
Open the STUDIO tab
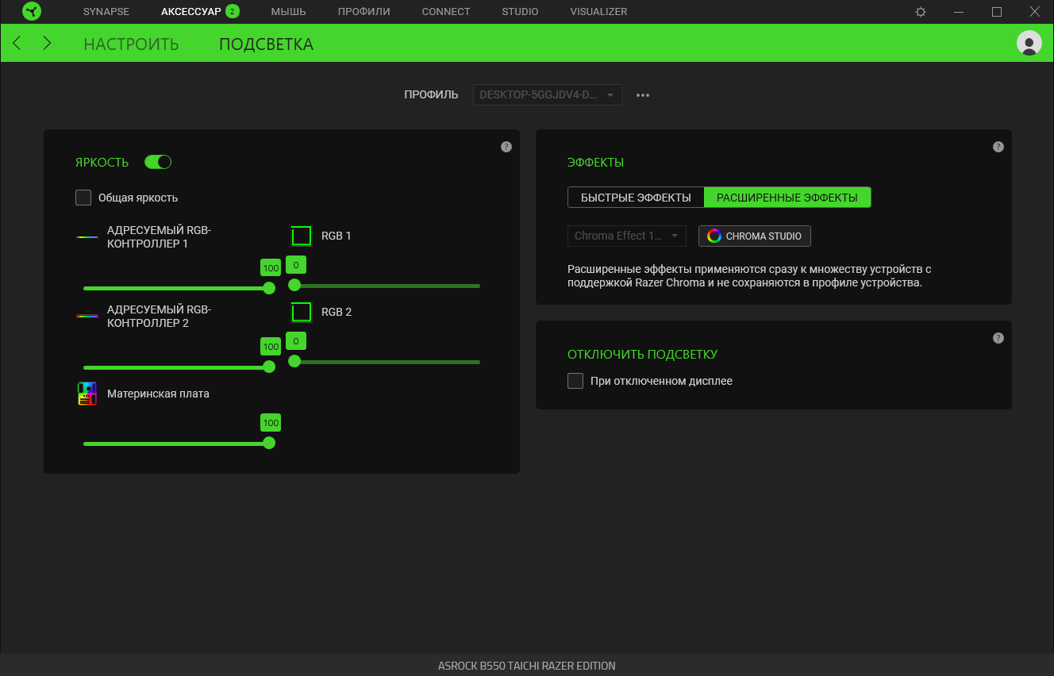520,12
